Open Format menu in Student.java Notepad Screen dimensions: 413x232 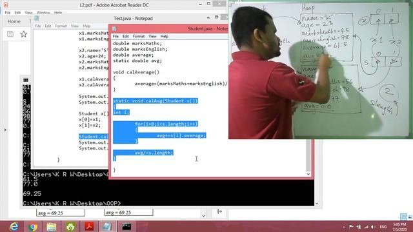point(139,36)
